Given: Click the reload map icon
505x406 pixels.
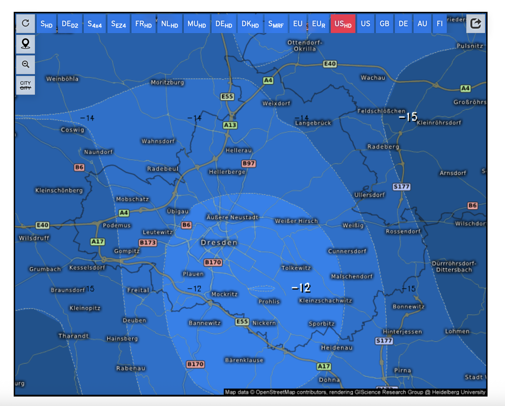Looking at the screenshot, I should click(26, 23).
